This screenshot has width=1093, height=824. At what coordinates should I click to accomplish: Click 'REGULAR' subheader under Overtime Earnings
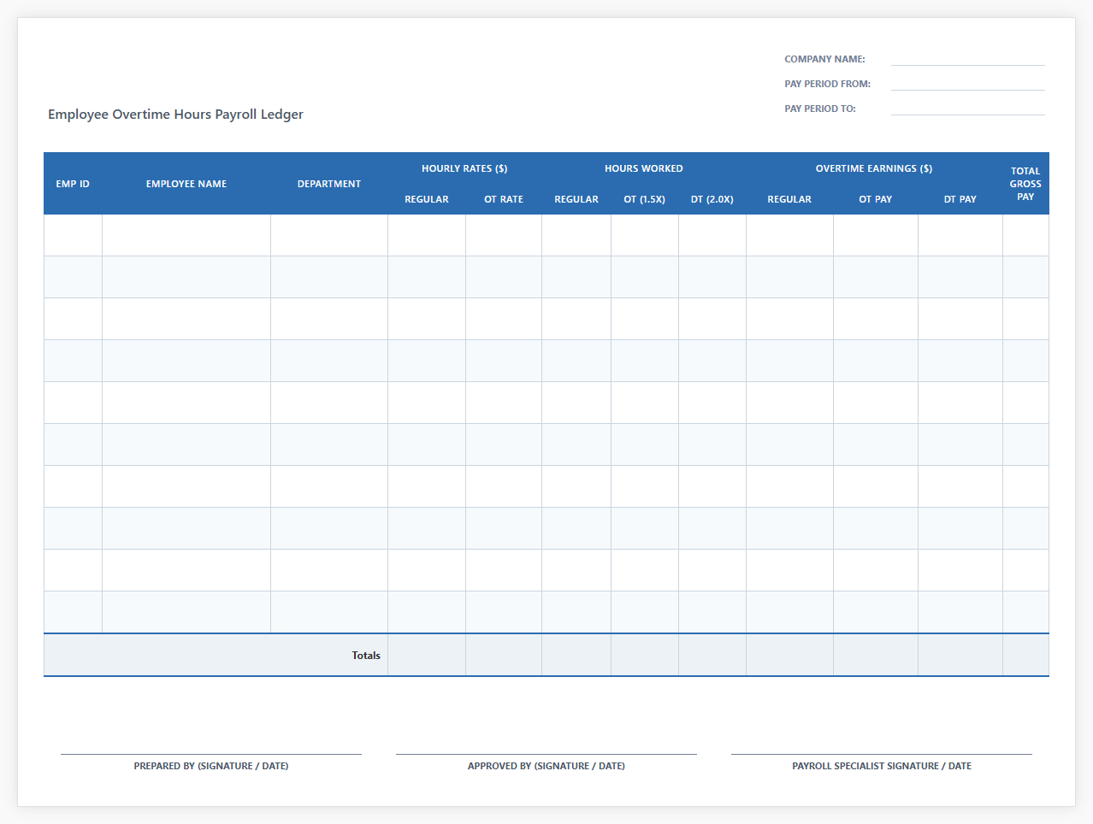[x=789, y=199]
